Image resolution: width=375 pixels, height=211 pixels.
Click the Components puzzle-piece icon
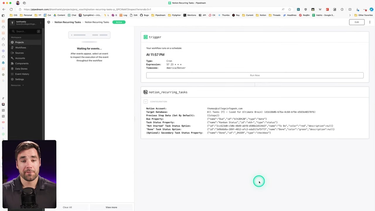tap(12, 63)
